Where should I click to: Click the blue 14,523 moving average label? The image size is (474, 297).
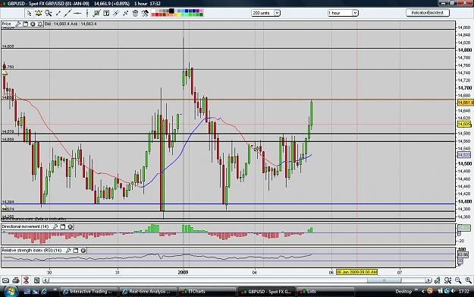(x=464, y=155)
